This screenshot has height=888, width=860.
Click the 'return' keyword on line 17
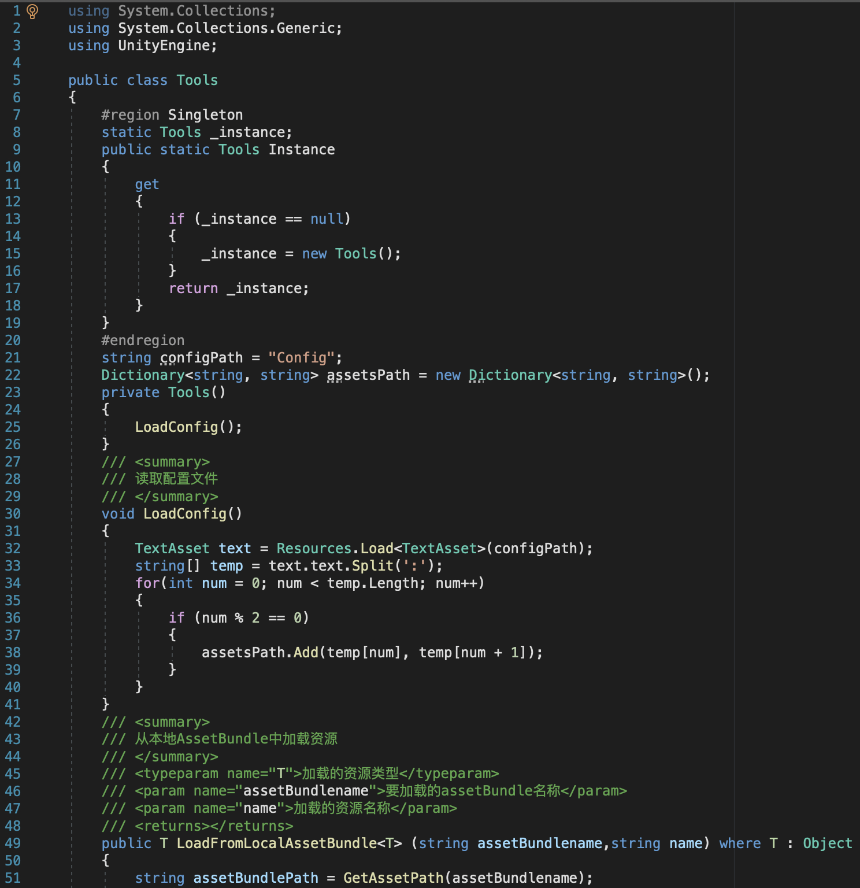pyautogui.click(x=193, y=288)
